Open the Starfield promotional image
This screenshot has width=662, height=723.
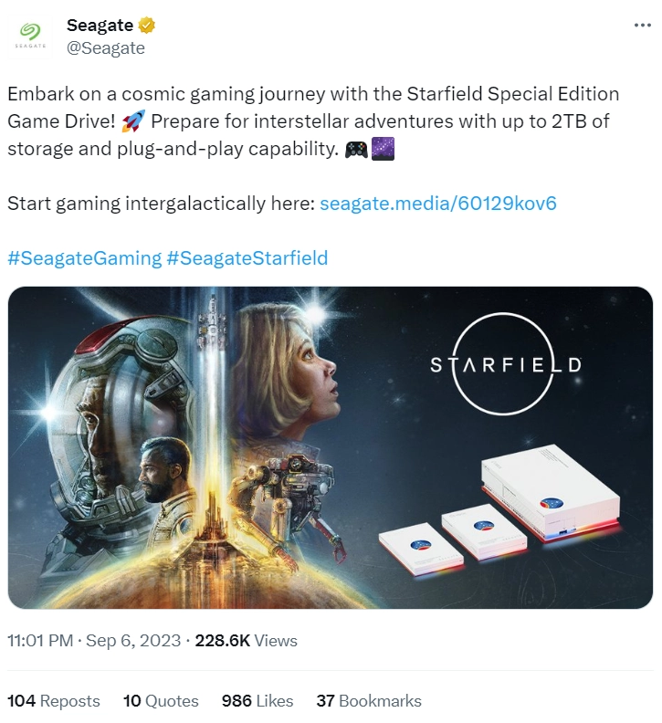(x=331, y=447)
